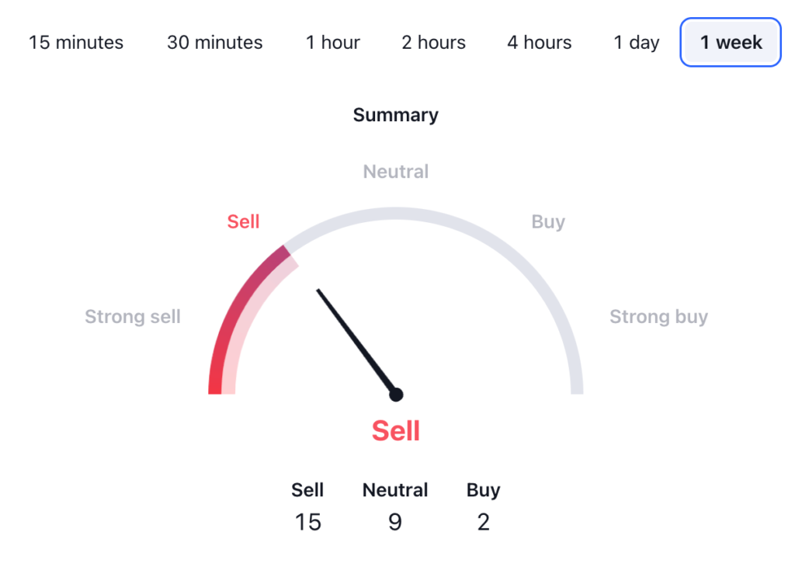Viewport: 795px width, 567px height.
Task: Choose the 2 hours timeframe tab
Action: [x=434, y=43]
